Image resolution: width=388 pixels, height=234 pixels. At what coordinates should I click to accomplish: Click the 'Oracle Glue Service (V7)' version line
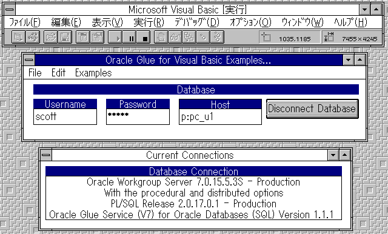[x=192, y=215]
